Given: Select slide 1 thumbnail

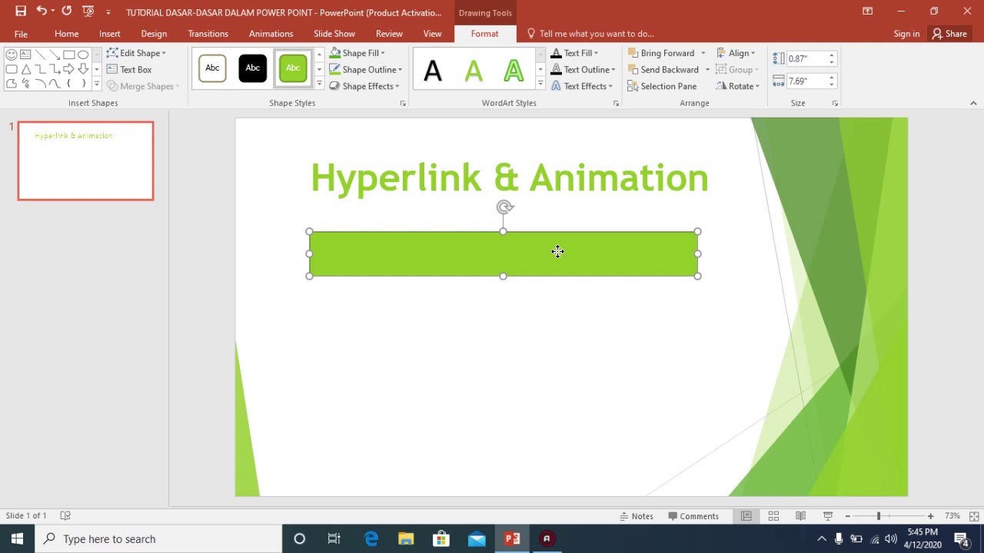Looking at the screenshot, I should (x=85, y=161).
